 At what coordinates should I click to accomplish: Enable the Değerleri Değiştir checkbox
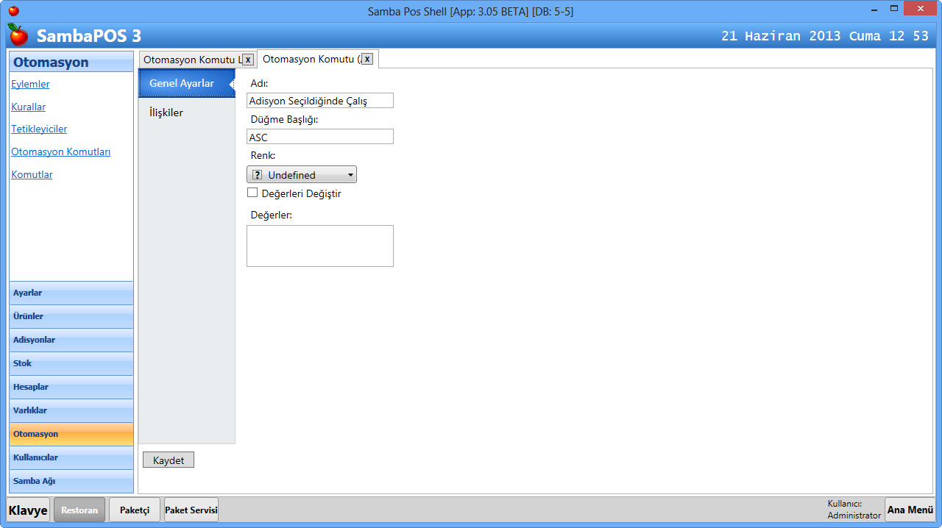pyautogui.click(x=252, y=193)
